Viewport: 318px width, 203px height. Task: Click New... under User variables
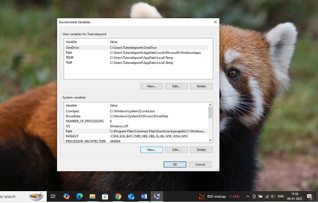tap(151, 86)
